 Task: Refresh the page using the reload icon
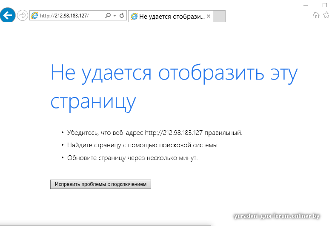122,16
